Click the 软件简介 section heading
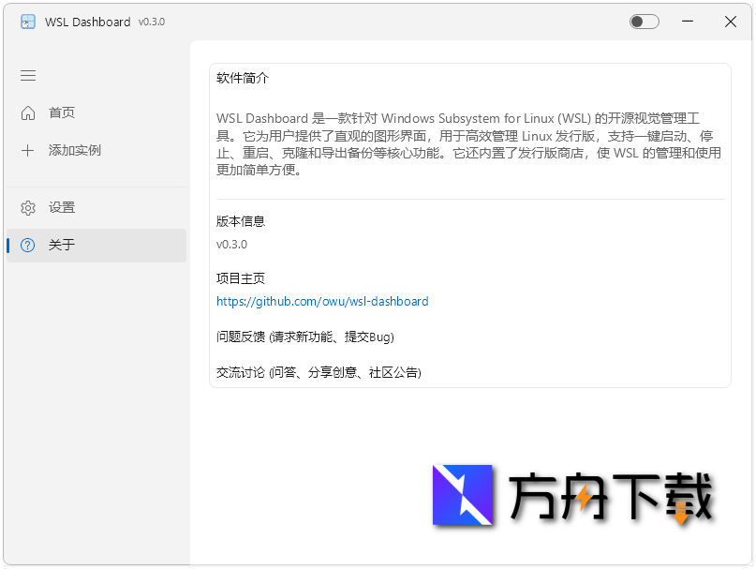 (x=241, y=79)
